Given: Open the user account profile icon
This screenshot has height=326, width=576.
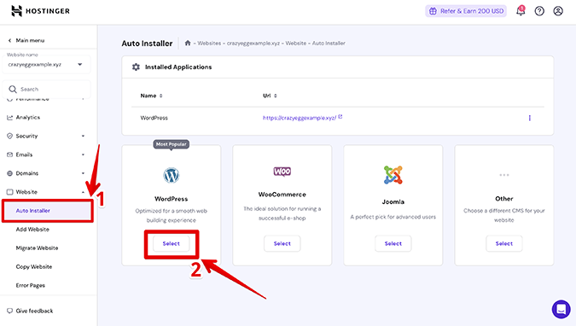Looking at the screenshot, I should [x=558, y=11].
